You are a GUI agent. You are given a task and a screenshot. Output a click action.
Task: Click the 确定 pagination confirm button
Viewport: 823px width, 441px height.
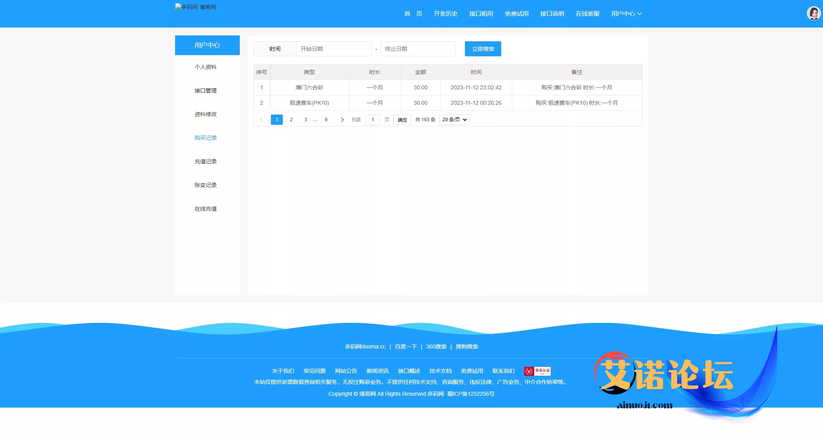(402, 120)
